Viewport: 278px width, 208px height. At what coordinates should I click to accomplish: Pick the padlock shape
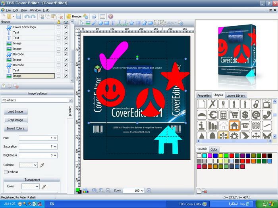256,104
